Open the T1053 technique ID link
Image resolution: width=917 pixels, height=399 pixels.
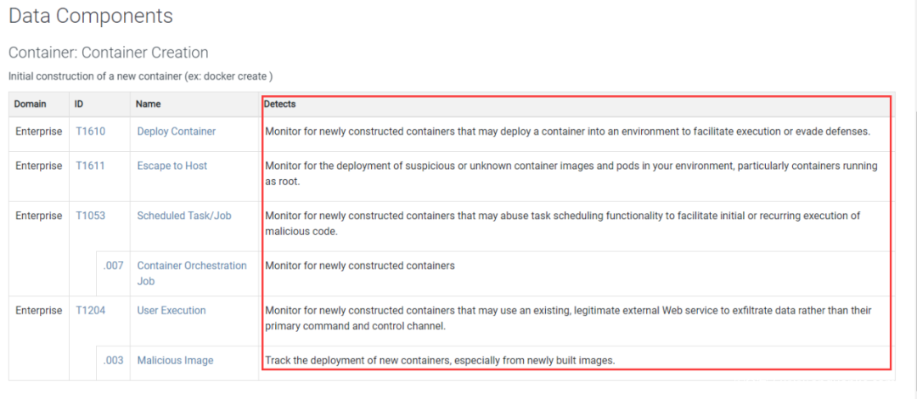(90, 216)
